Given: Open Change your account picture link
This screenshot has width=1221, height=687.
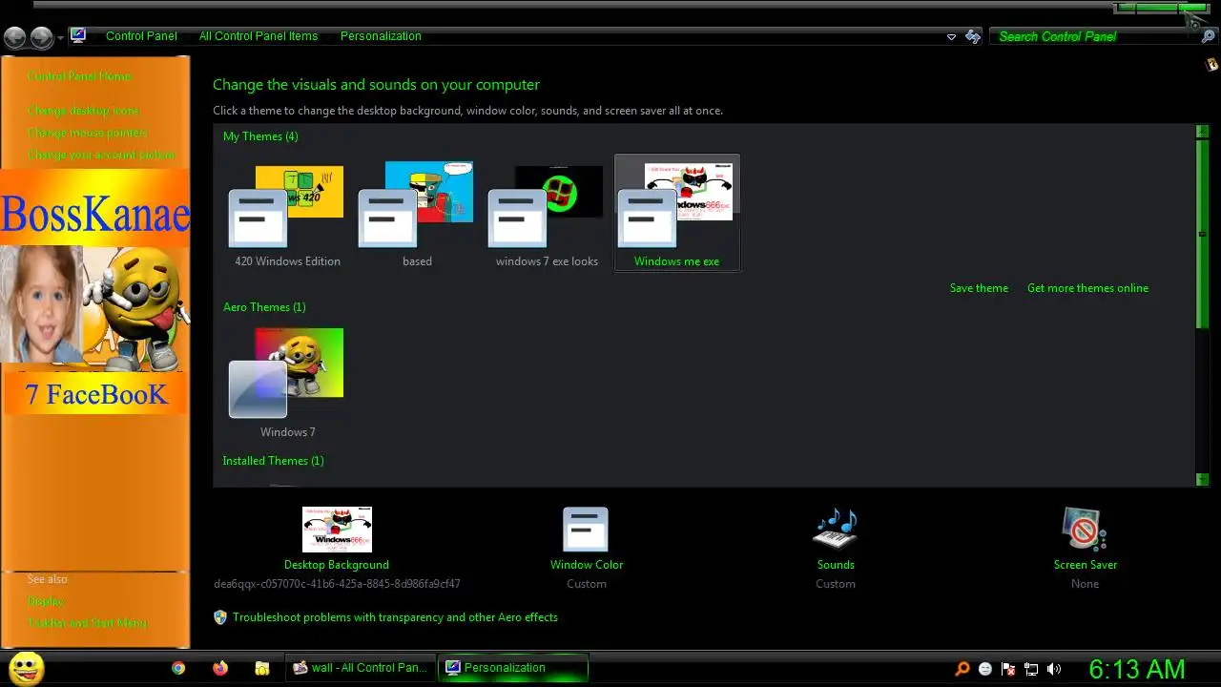Looking at the screenshot, I should tap(101, 155).
